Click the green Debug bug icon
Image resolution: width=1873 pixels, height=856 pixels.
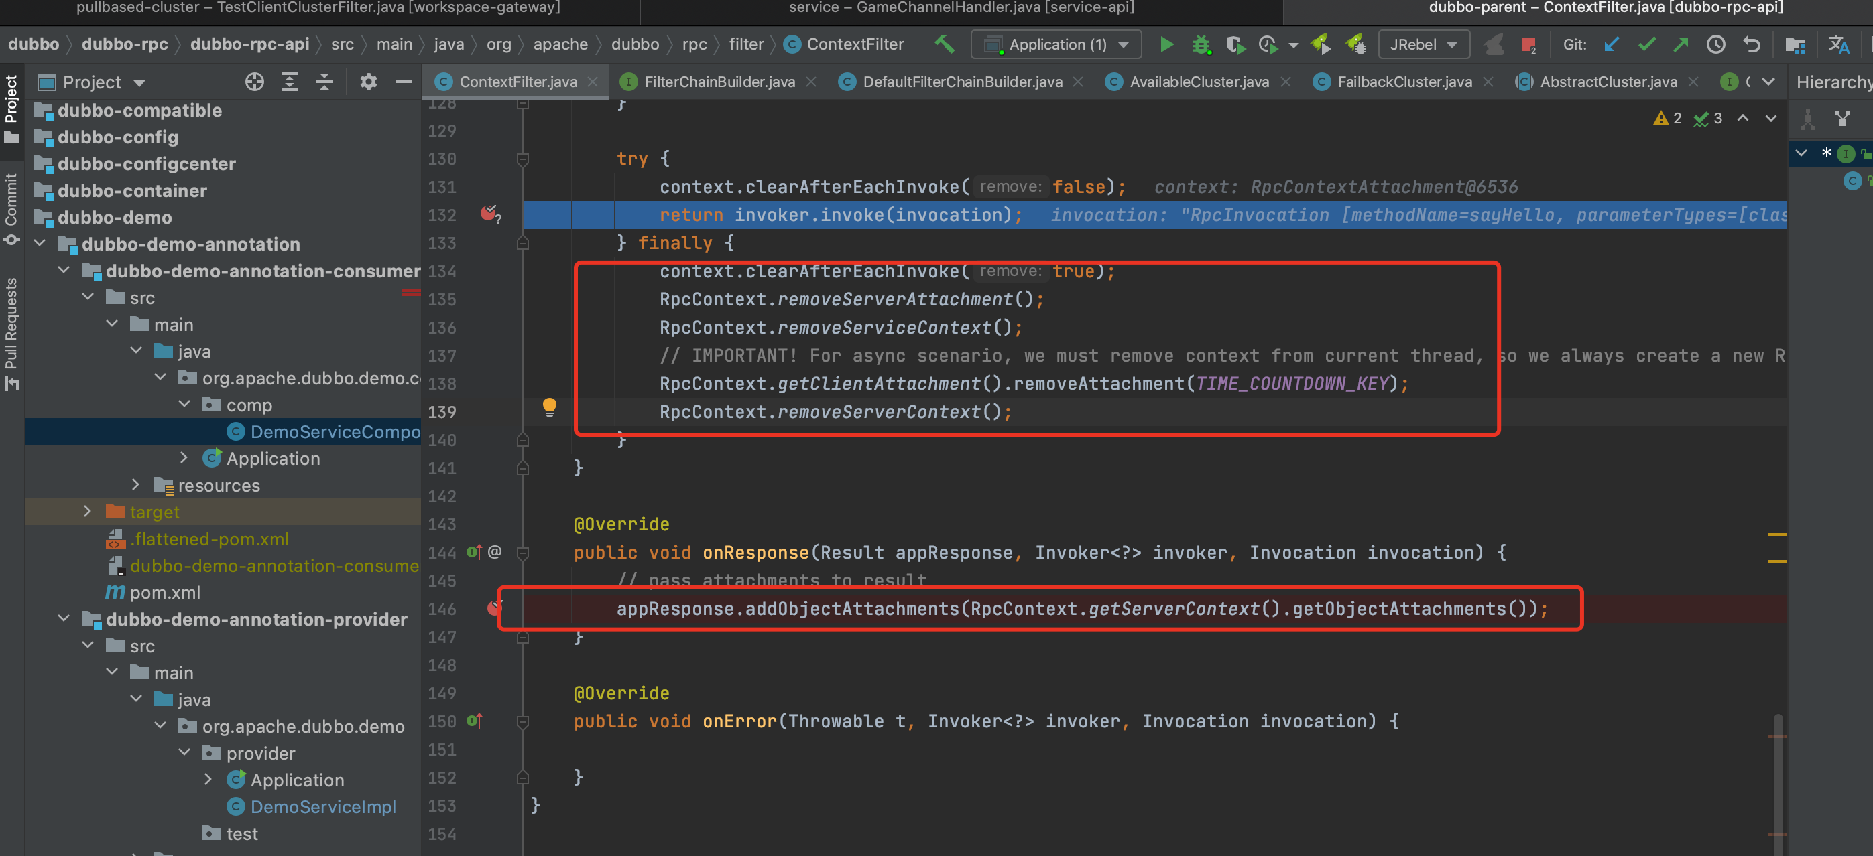coord(1201,44)
